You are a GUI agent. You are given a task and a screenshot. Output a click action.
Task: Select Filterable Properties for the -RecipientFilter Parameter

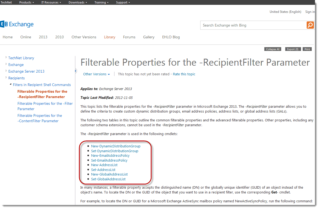coord(42,94)
